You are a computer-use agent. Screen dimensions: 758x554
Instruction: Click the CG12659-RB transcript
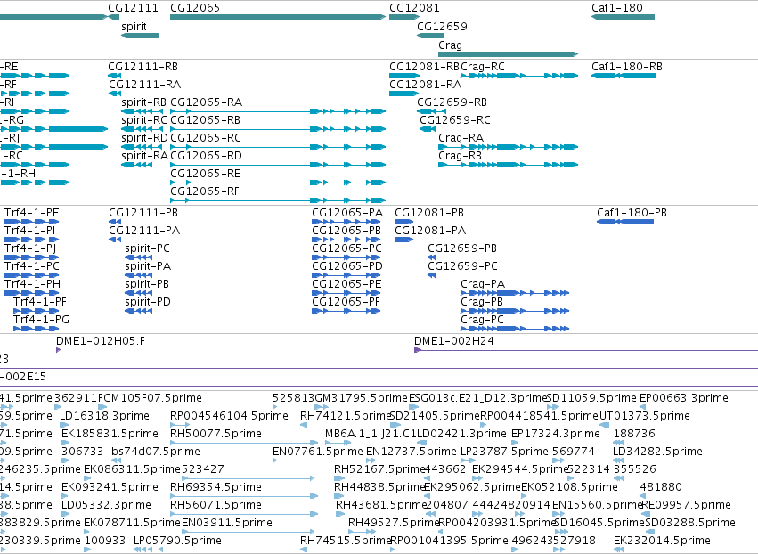pyautogui.click(x=431, y=111)
